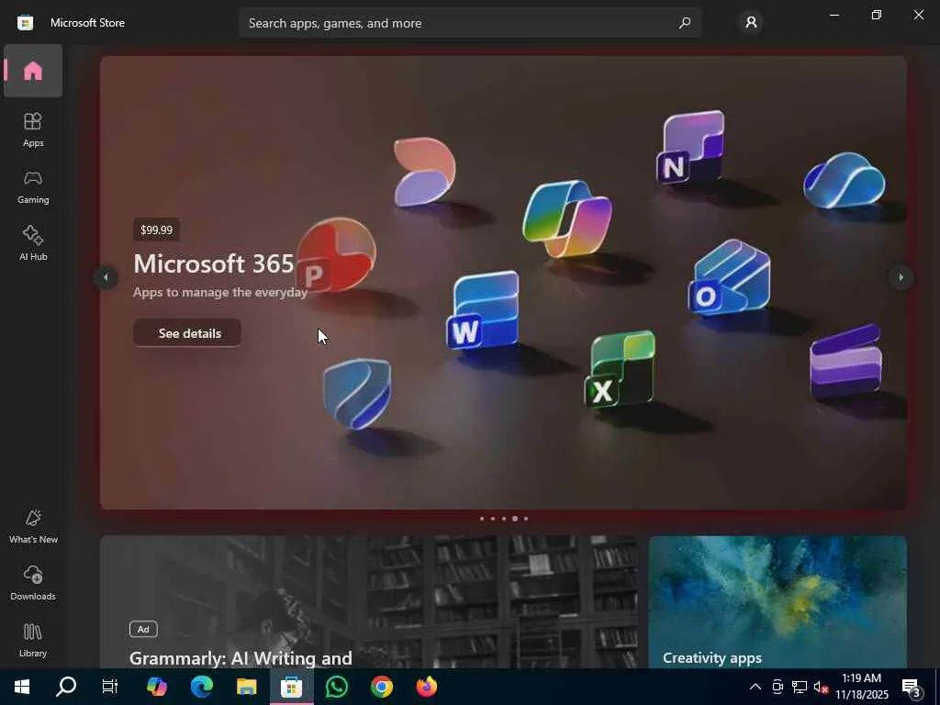
Task: Open the Grammarly ad card
Action: pyautogui.click(x=369, y=602)
